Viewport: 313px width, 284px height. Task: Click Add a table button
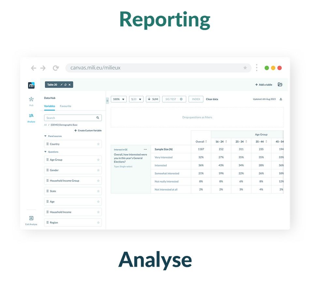coord(263,85)
